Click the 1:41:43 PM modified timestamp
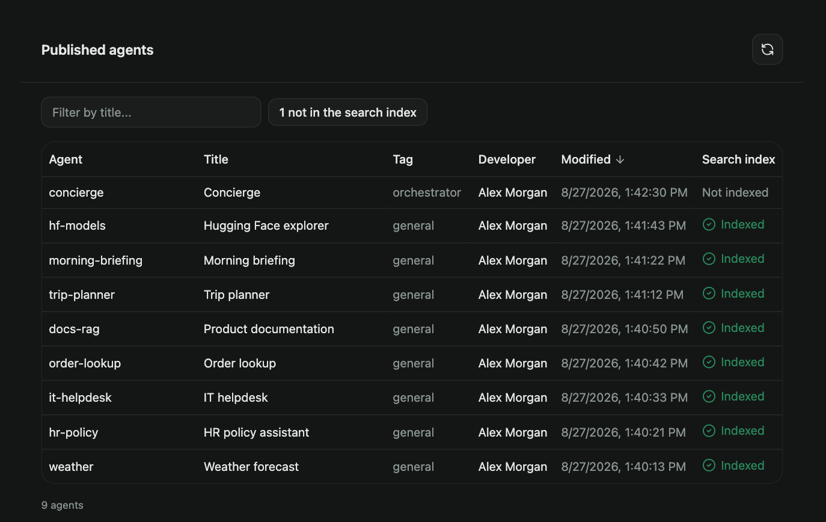 click(623, 226)
